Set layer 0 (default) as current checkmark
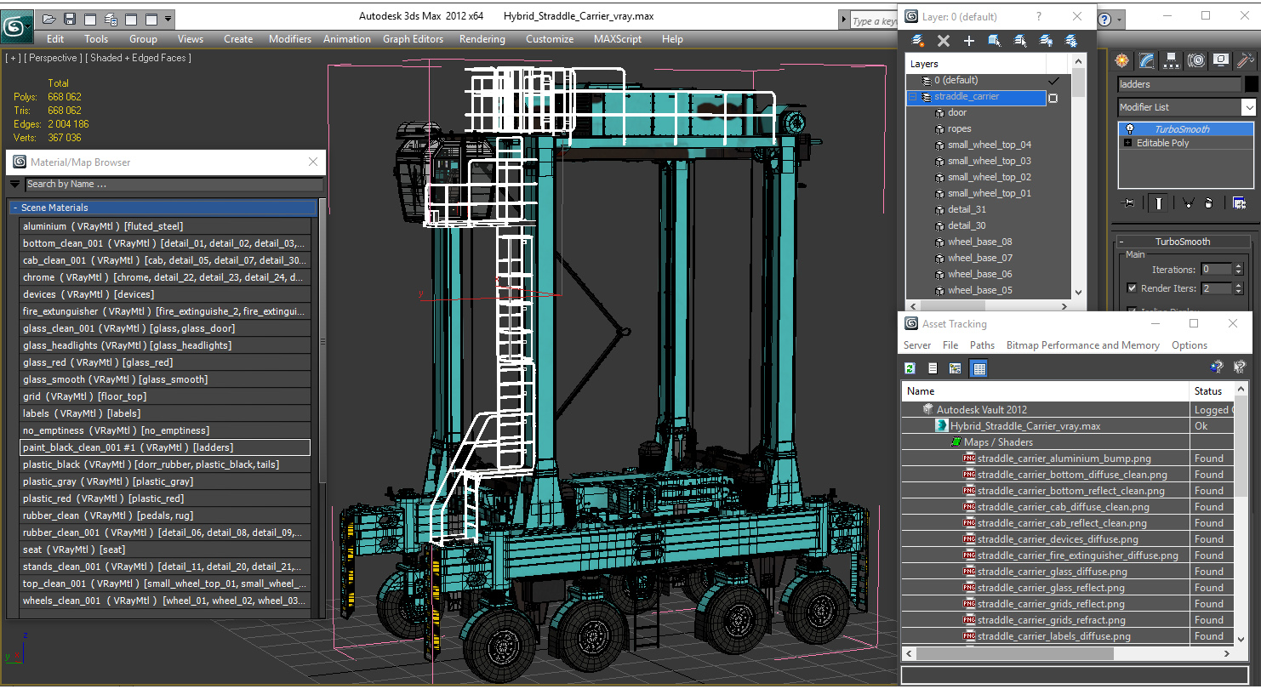This screenshot has width=1261, height=689. (1054, 81)
